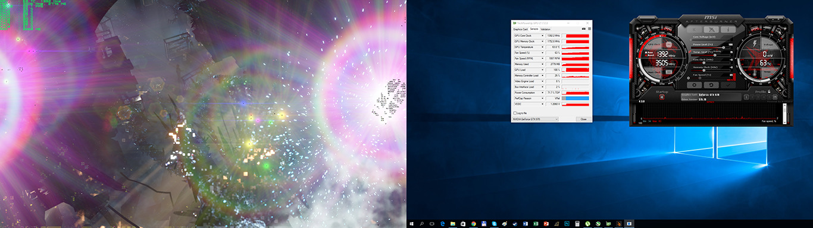This screenshot has width=813, height=228.
Task: Adjust the Temp. Limit slider in Afterburner
Action: click(711, 55)
